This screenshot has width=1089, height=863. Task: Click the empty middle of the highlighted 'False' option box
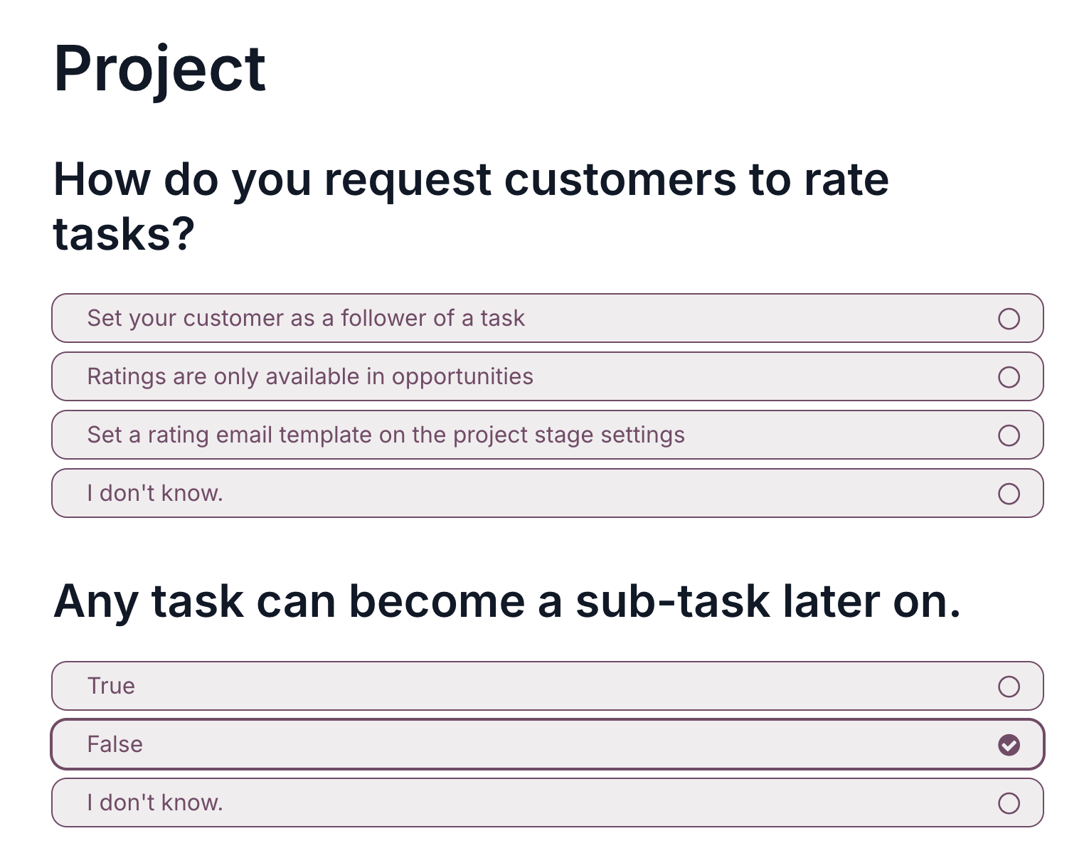tap(547, 744)
